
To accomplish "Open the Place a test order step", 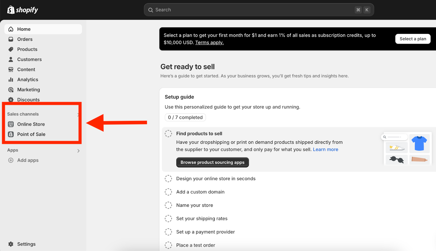I will [x=196, y=245].
